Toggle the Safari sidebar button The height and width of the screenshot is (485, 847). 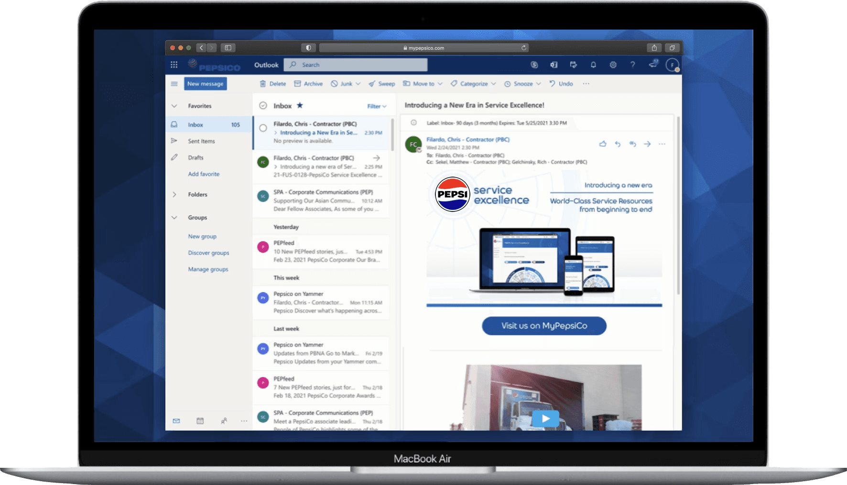(228, 48)
